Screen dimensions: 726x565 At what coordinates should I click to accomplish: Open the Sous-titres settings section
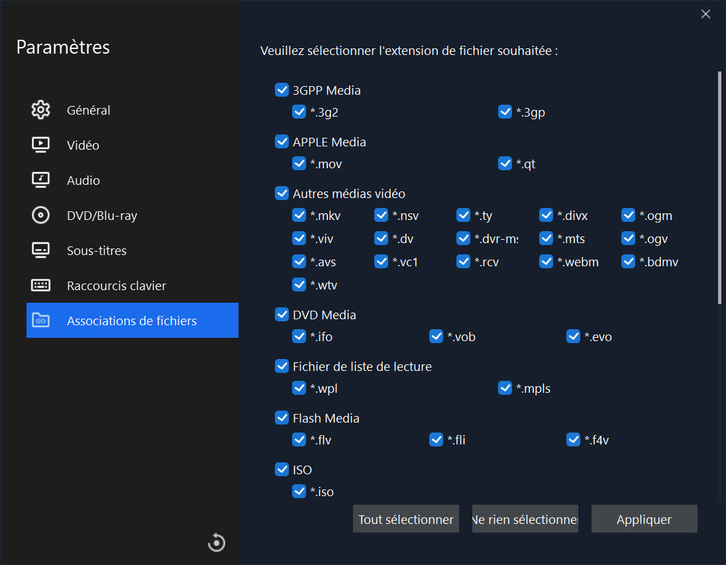click(97, 250)
